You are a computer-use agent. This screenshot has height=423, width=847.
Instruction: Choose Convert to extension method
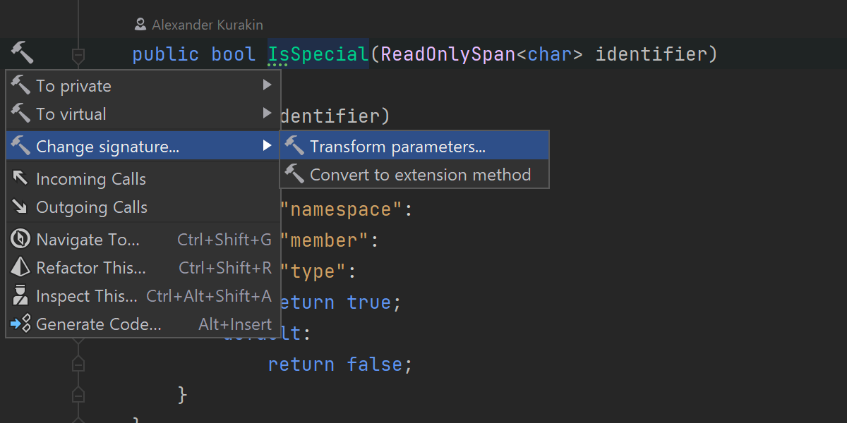[420, 175]
